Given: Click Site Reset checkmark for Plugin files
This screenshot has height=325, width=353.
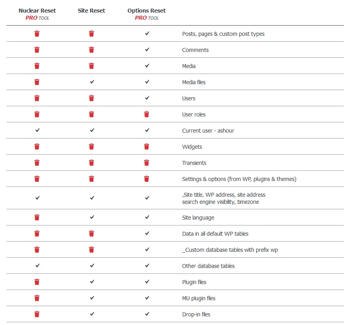Looking at the screenshot, I should click(x=92, y=282).
